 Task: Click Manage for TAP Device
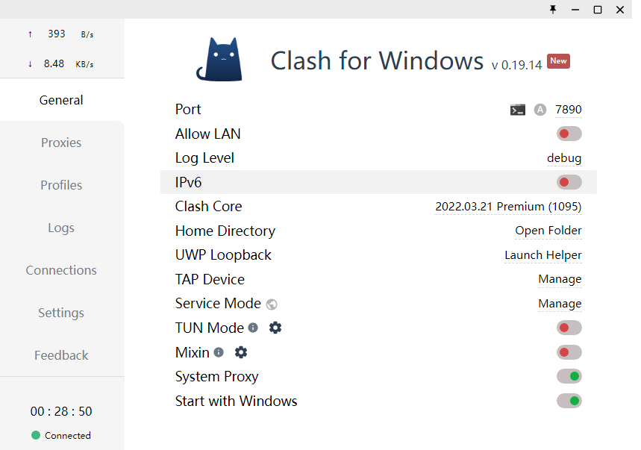pos(560,279)
